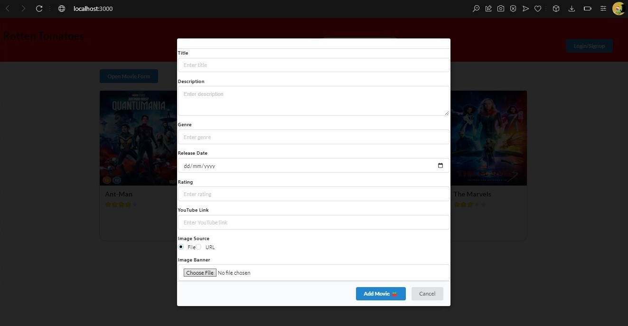Click the ad blocker shield icon
This screenshot has width=628, height=326.
(513, 9)
